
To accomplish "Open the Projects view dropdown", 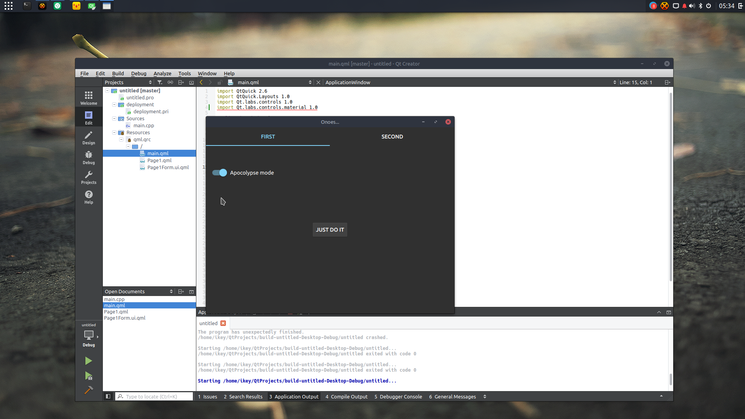I will 128,82.
